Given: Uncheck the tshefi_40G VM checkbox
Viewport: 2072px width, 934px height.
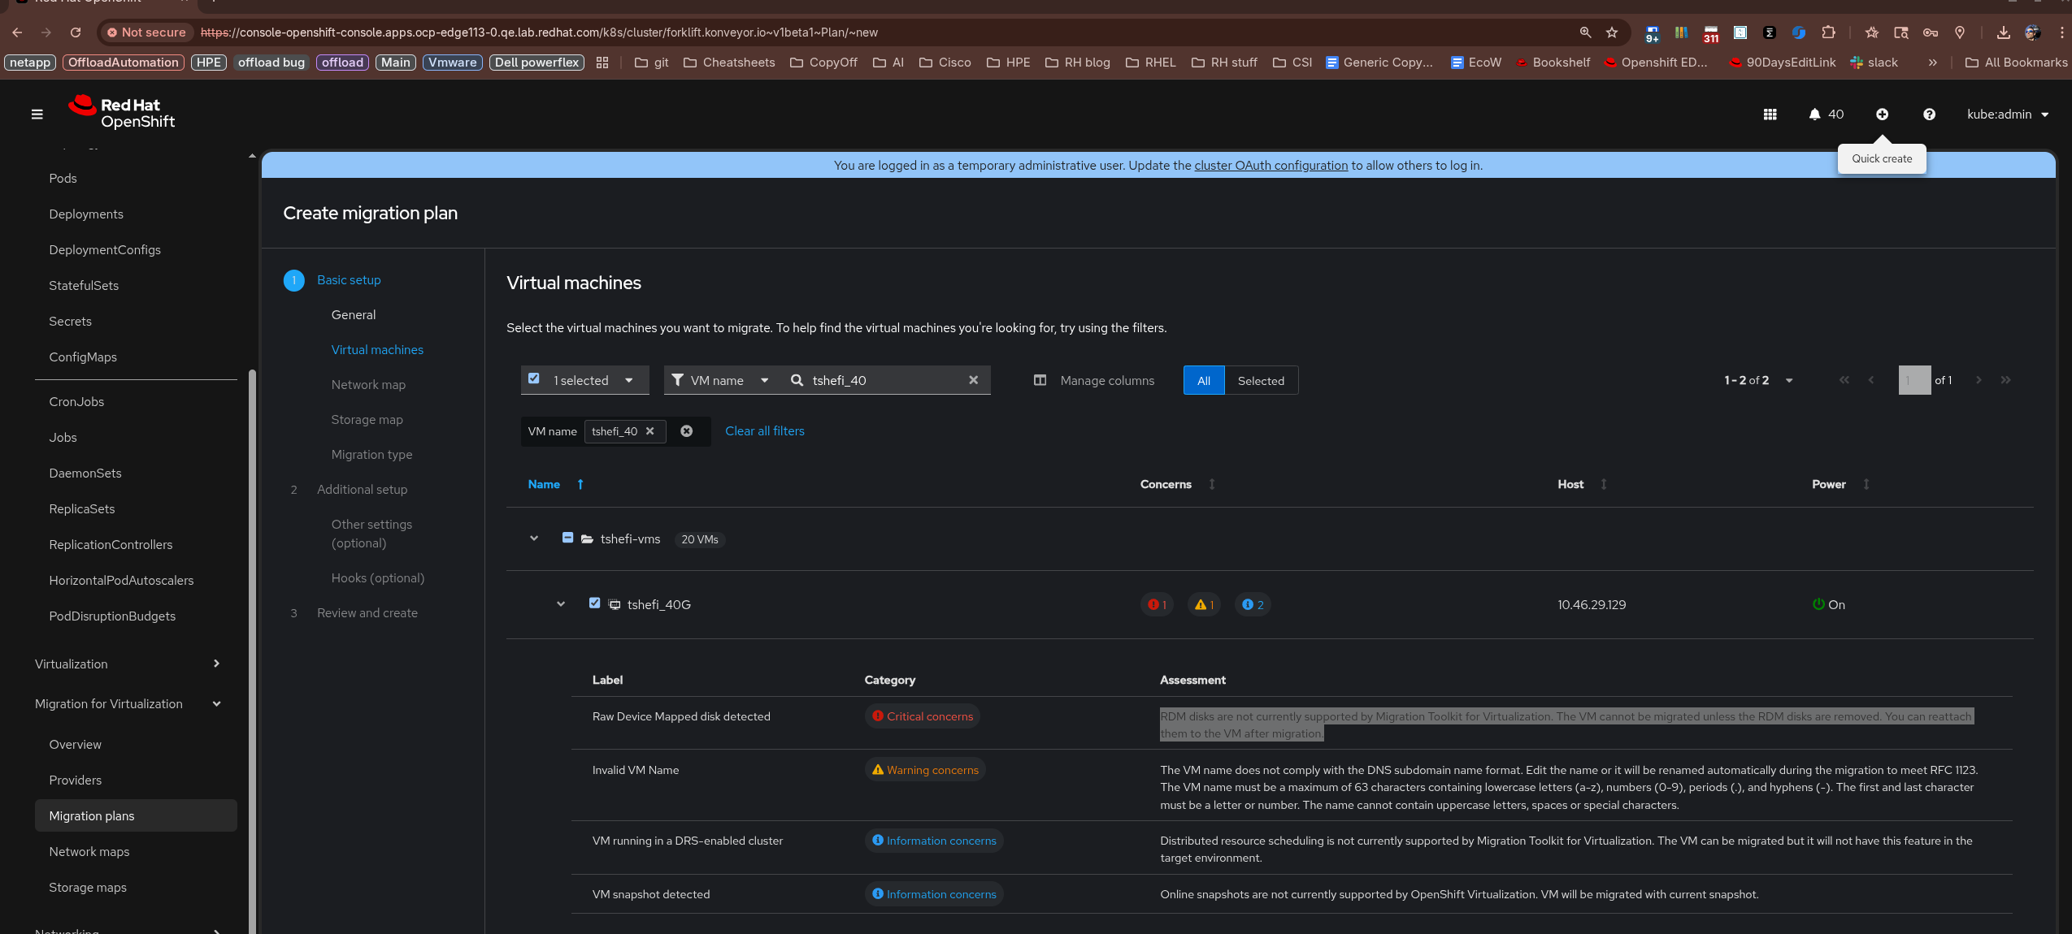Looking at the screenshot, I should point(594,603).
